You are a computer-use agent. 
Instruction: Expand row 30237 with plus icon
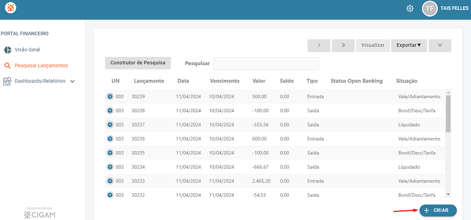click(x=110, y=125)
